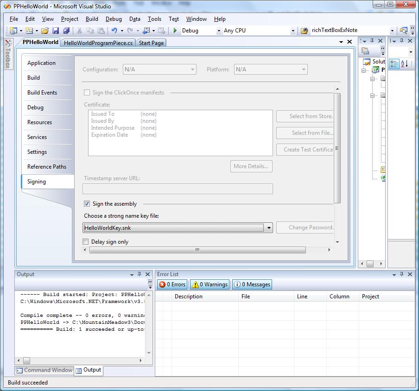Open the Undo history dropdown arrow
The height and width of the screenshot is (391, 419).
pos(122,31)
